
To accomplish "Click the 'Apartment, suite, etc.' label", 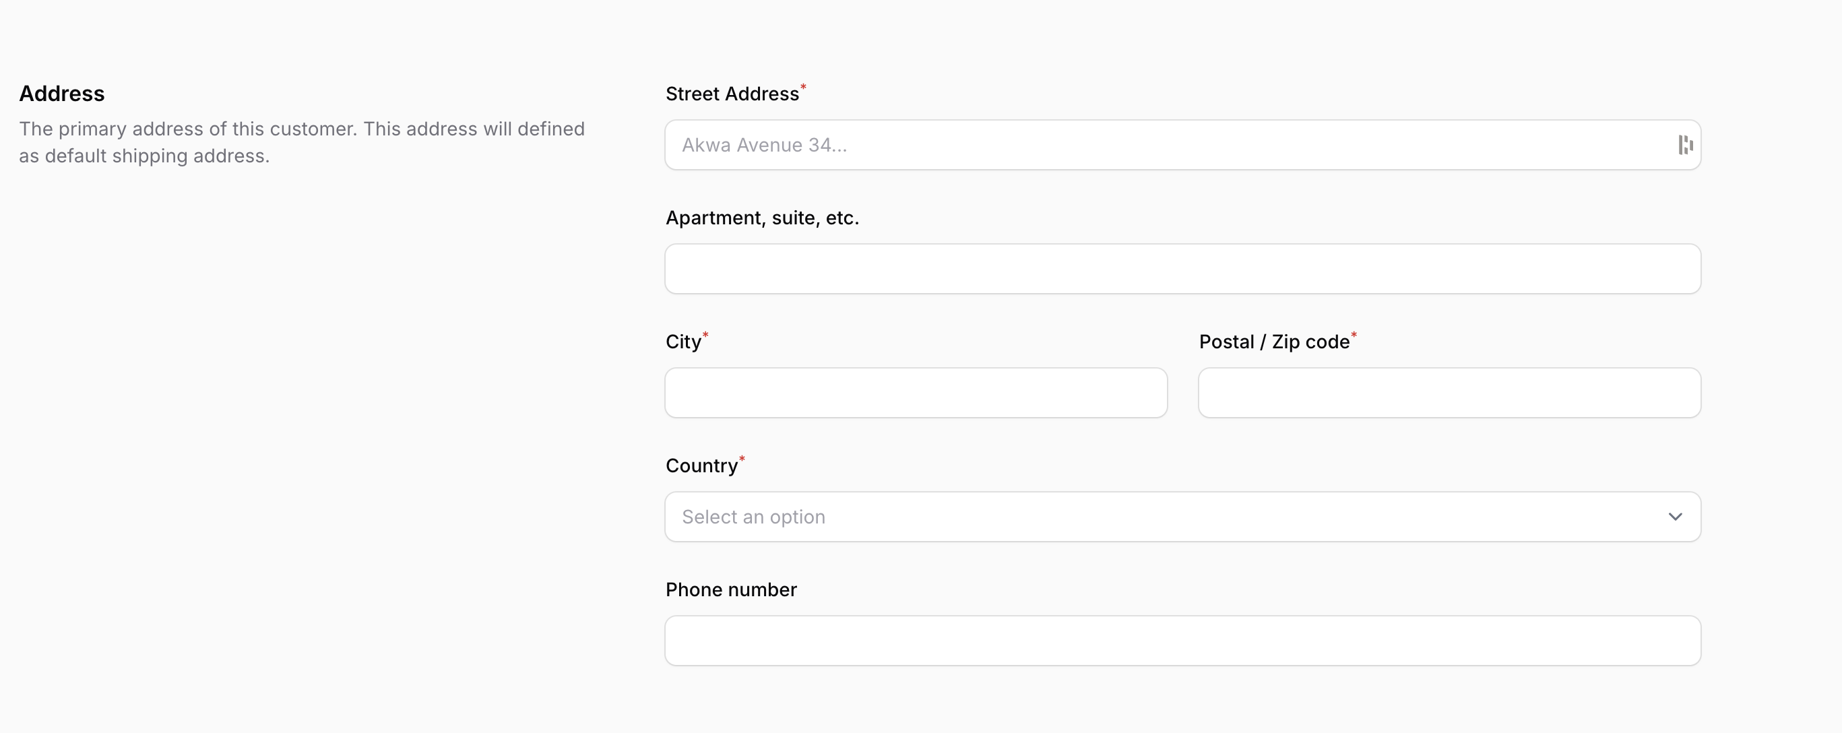I will 761,218.
